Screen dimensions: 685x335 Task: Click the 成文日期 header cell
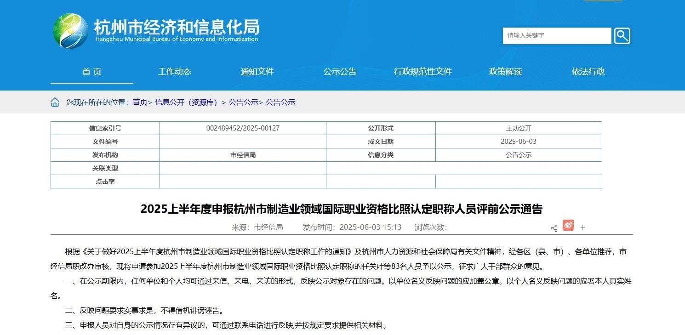pyautogui.click(x=381, y=142)
